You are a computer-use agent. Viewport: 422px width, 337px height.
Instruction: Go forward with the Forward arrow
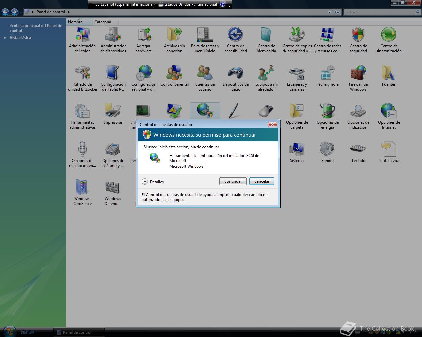pyautogui.click(x=14, y=12)
